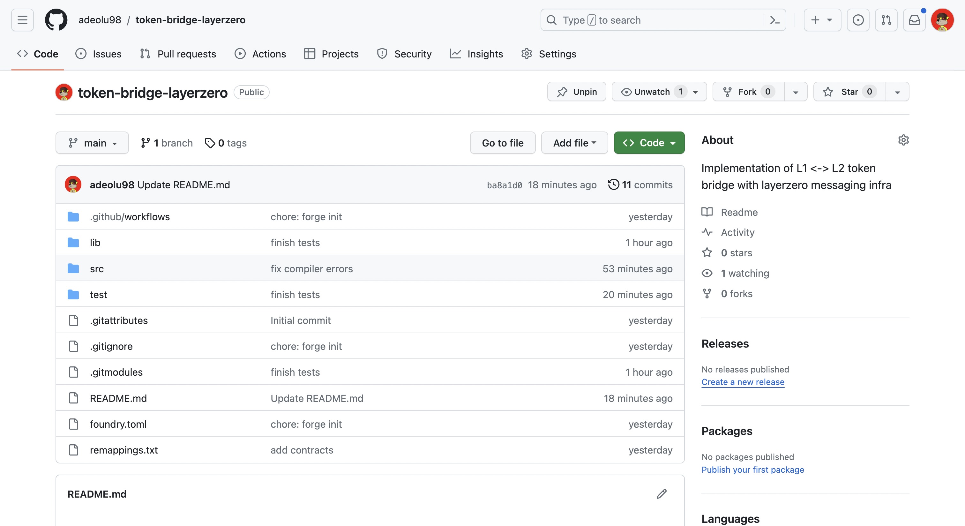Click the remappings.txt file icon
The image size is (965, 526).
point(73,450)
